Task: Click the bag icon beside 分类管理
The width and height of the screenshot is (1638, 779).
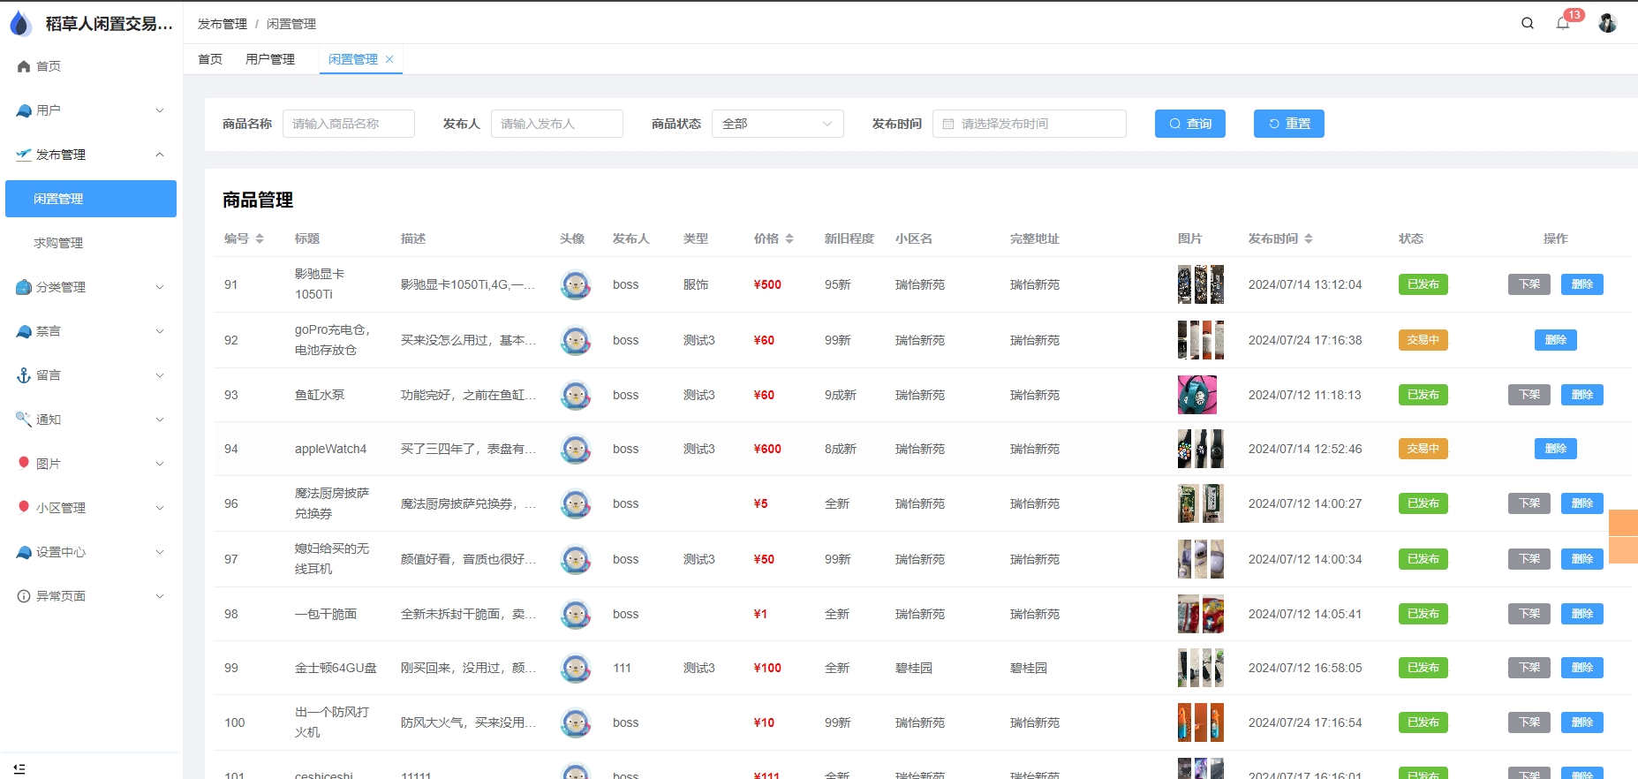Action: (24, 287)
